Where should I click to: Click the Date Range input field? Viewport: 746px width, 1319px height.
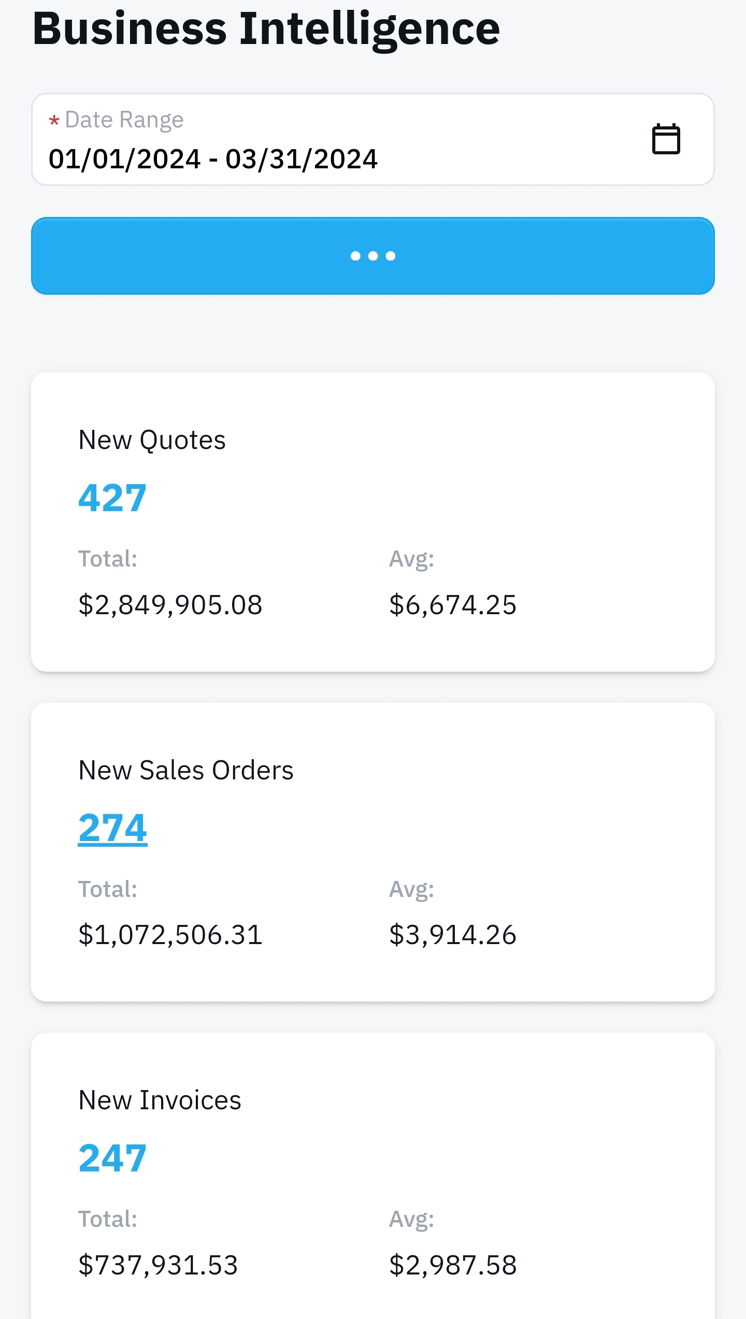tap(373, 139)
